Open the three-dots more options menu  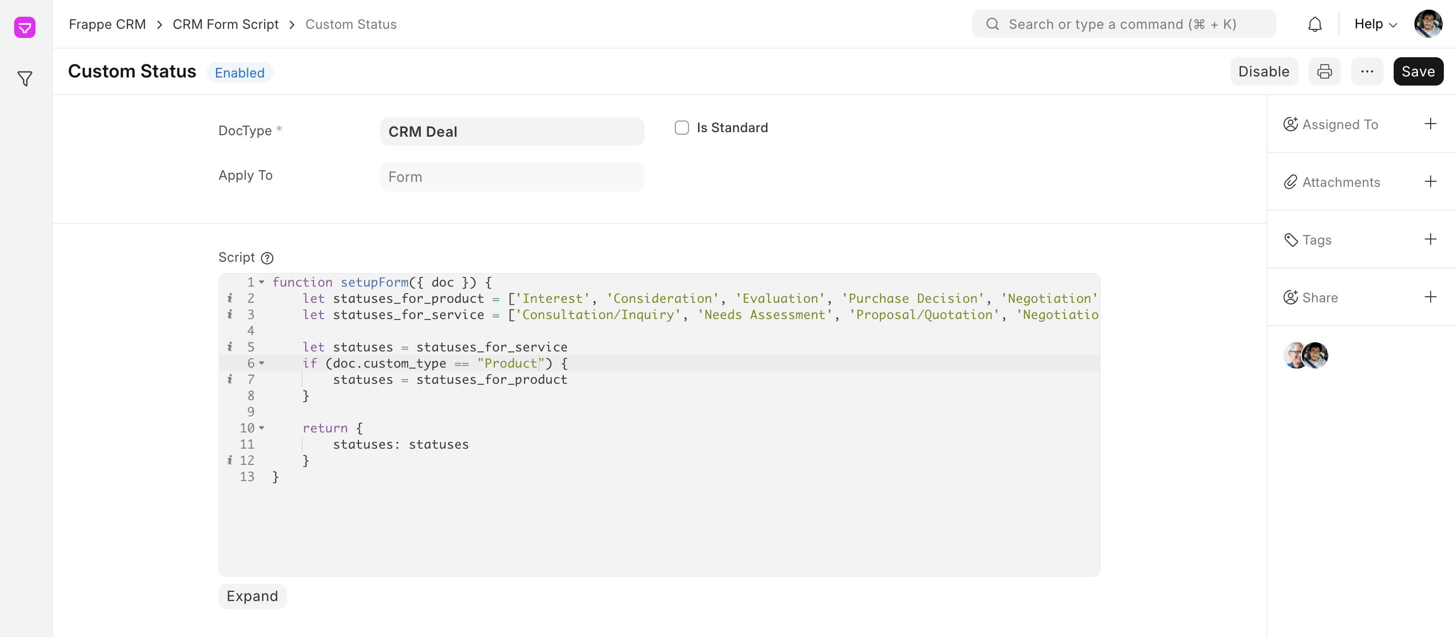tap(1367, 72)
